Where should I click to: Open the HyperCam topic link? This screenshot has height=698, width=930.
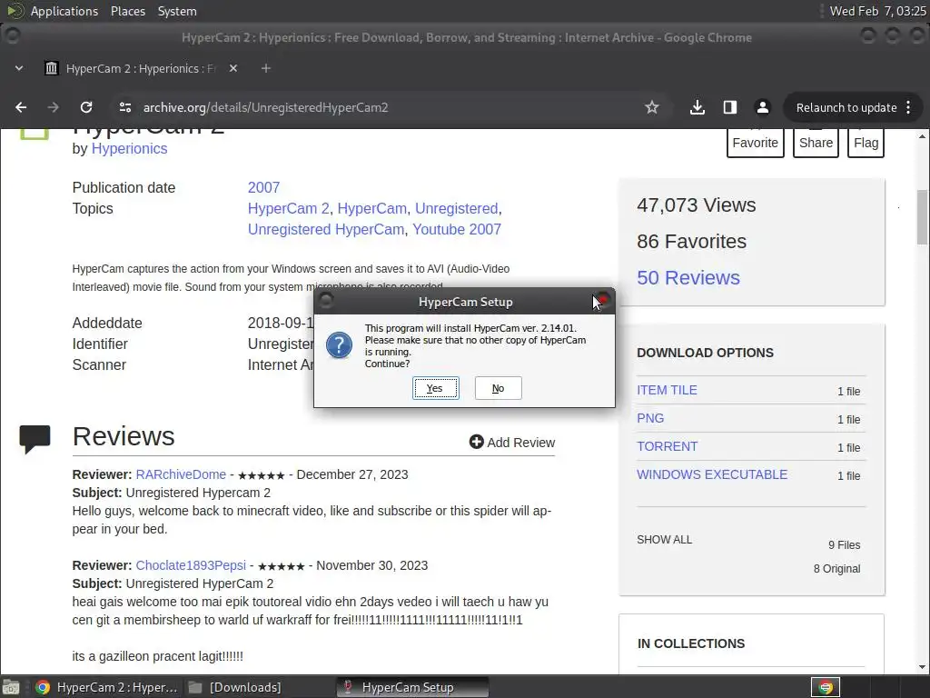(371, 208)
